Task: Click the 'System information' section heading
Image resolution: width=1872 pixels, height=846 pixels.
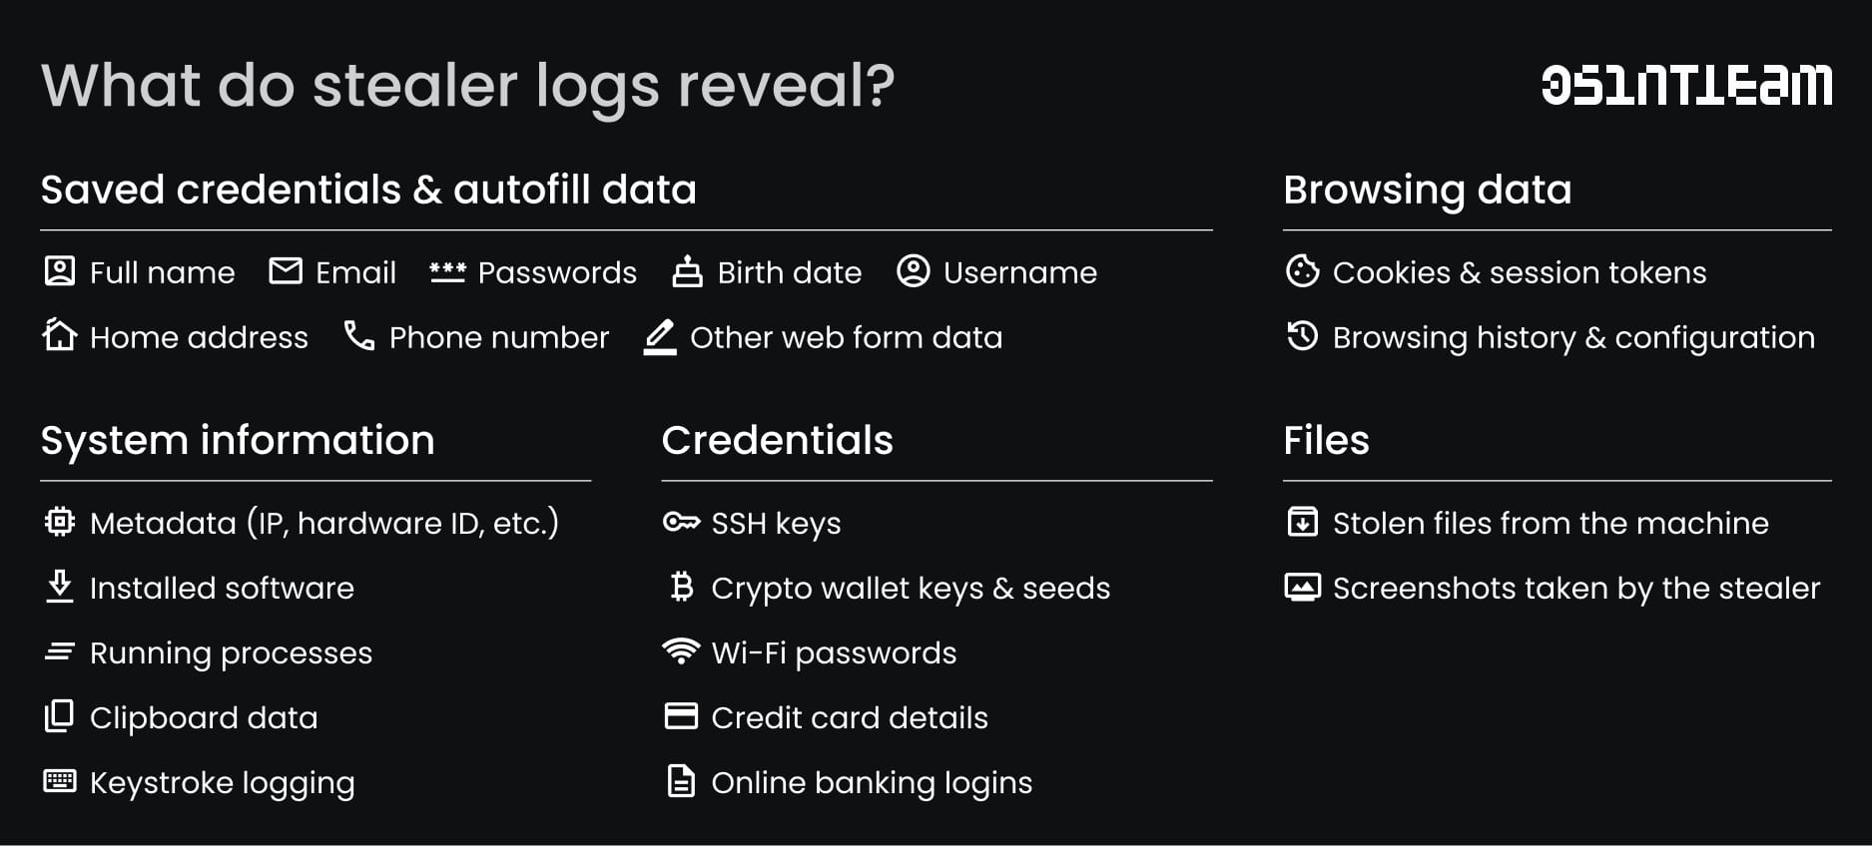Action: tap(238, 440)
